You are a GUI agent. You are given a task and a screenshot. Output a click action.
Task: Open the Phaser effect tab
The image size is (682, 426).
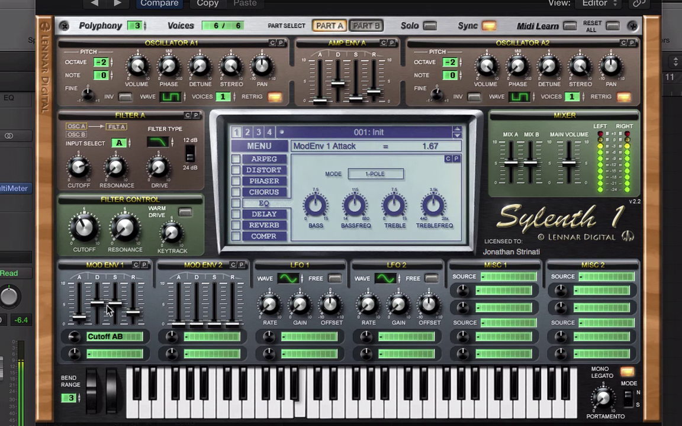(x=264, y=181)
